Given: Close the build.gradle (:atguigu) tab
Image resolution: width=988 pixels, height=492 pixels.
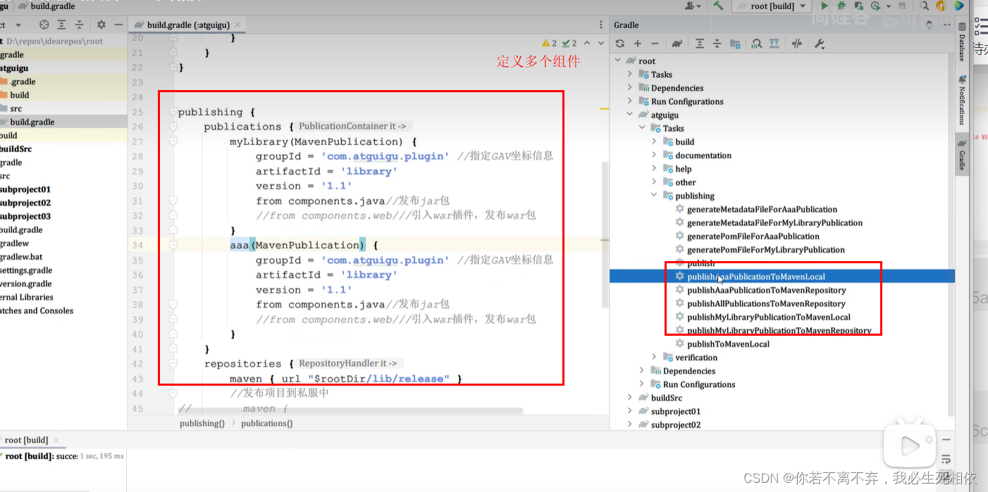Looking at the screenshot, I should pos(238,25).
